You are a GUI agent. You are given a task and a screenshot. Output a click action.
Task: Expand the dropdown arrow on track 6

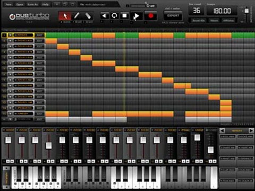click(x=10, y=63)
